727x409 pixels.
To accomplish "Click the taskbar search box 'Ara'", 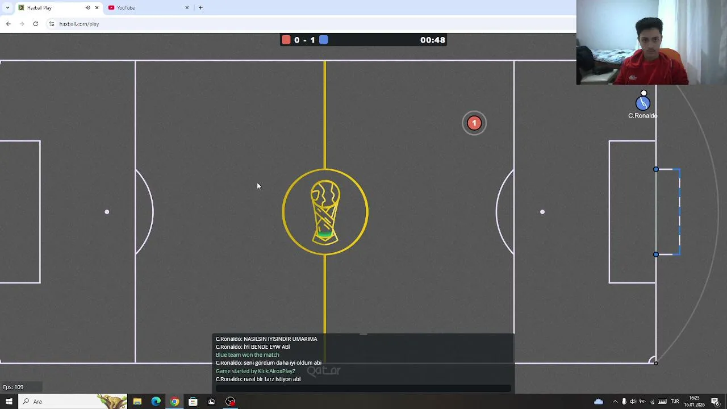I will point(74,402).
